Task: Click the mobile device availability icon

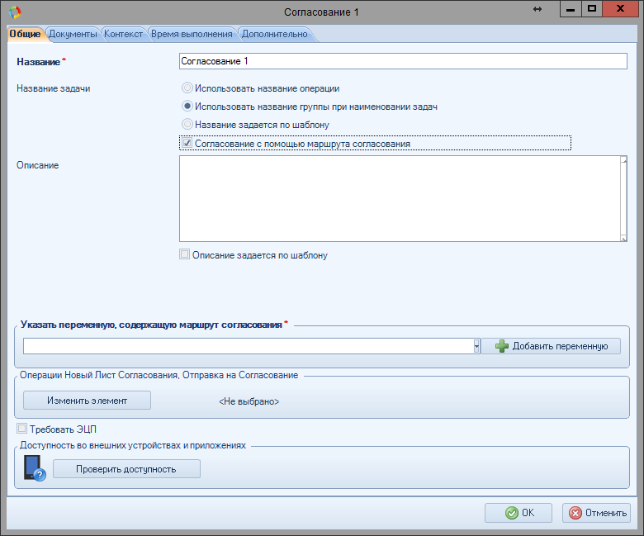Action: tap(34, 468)
